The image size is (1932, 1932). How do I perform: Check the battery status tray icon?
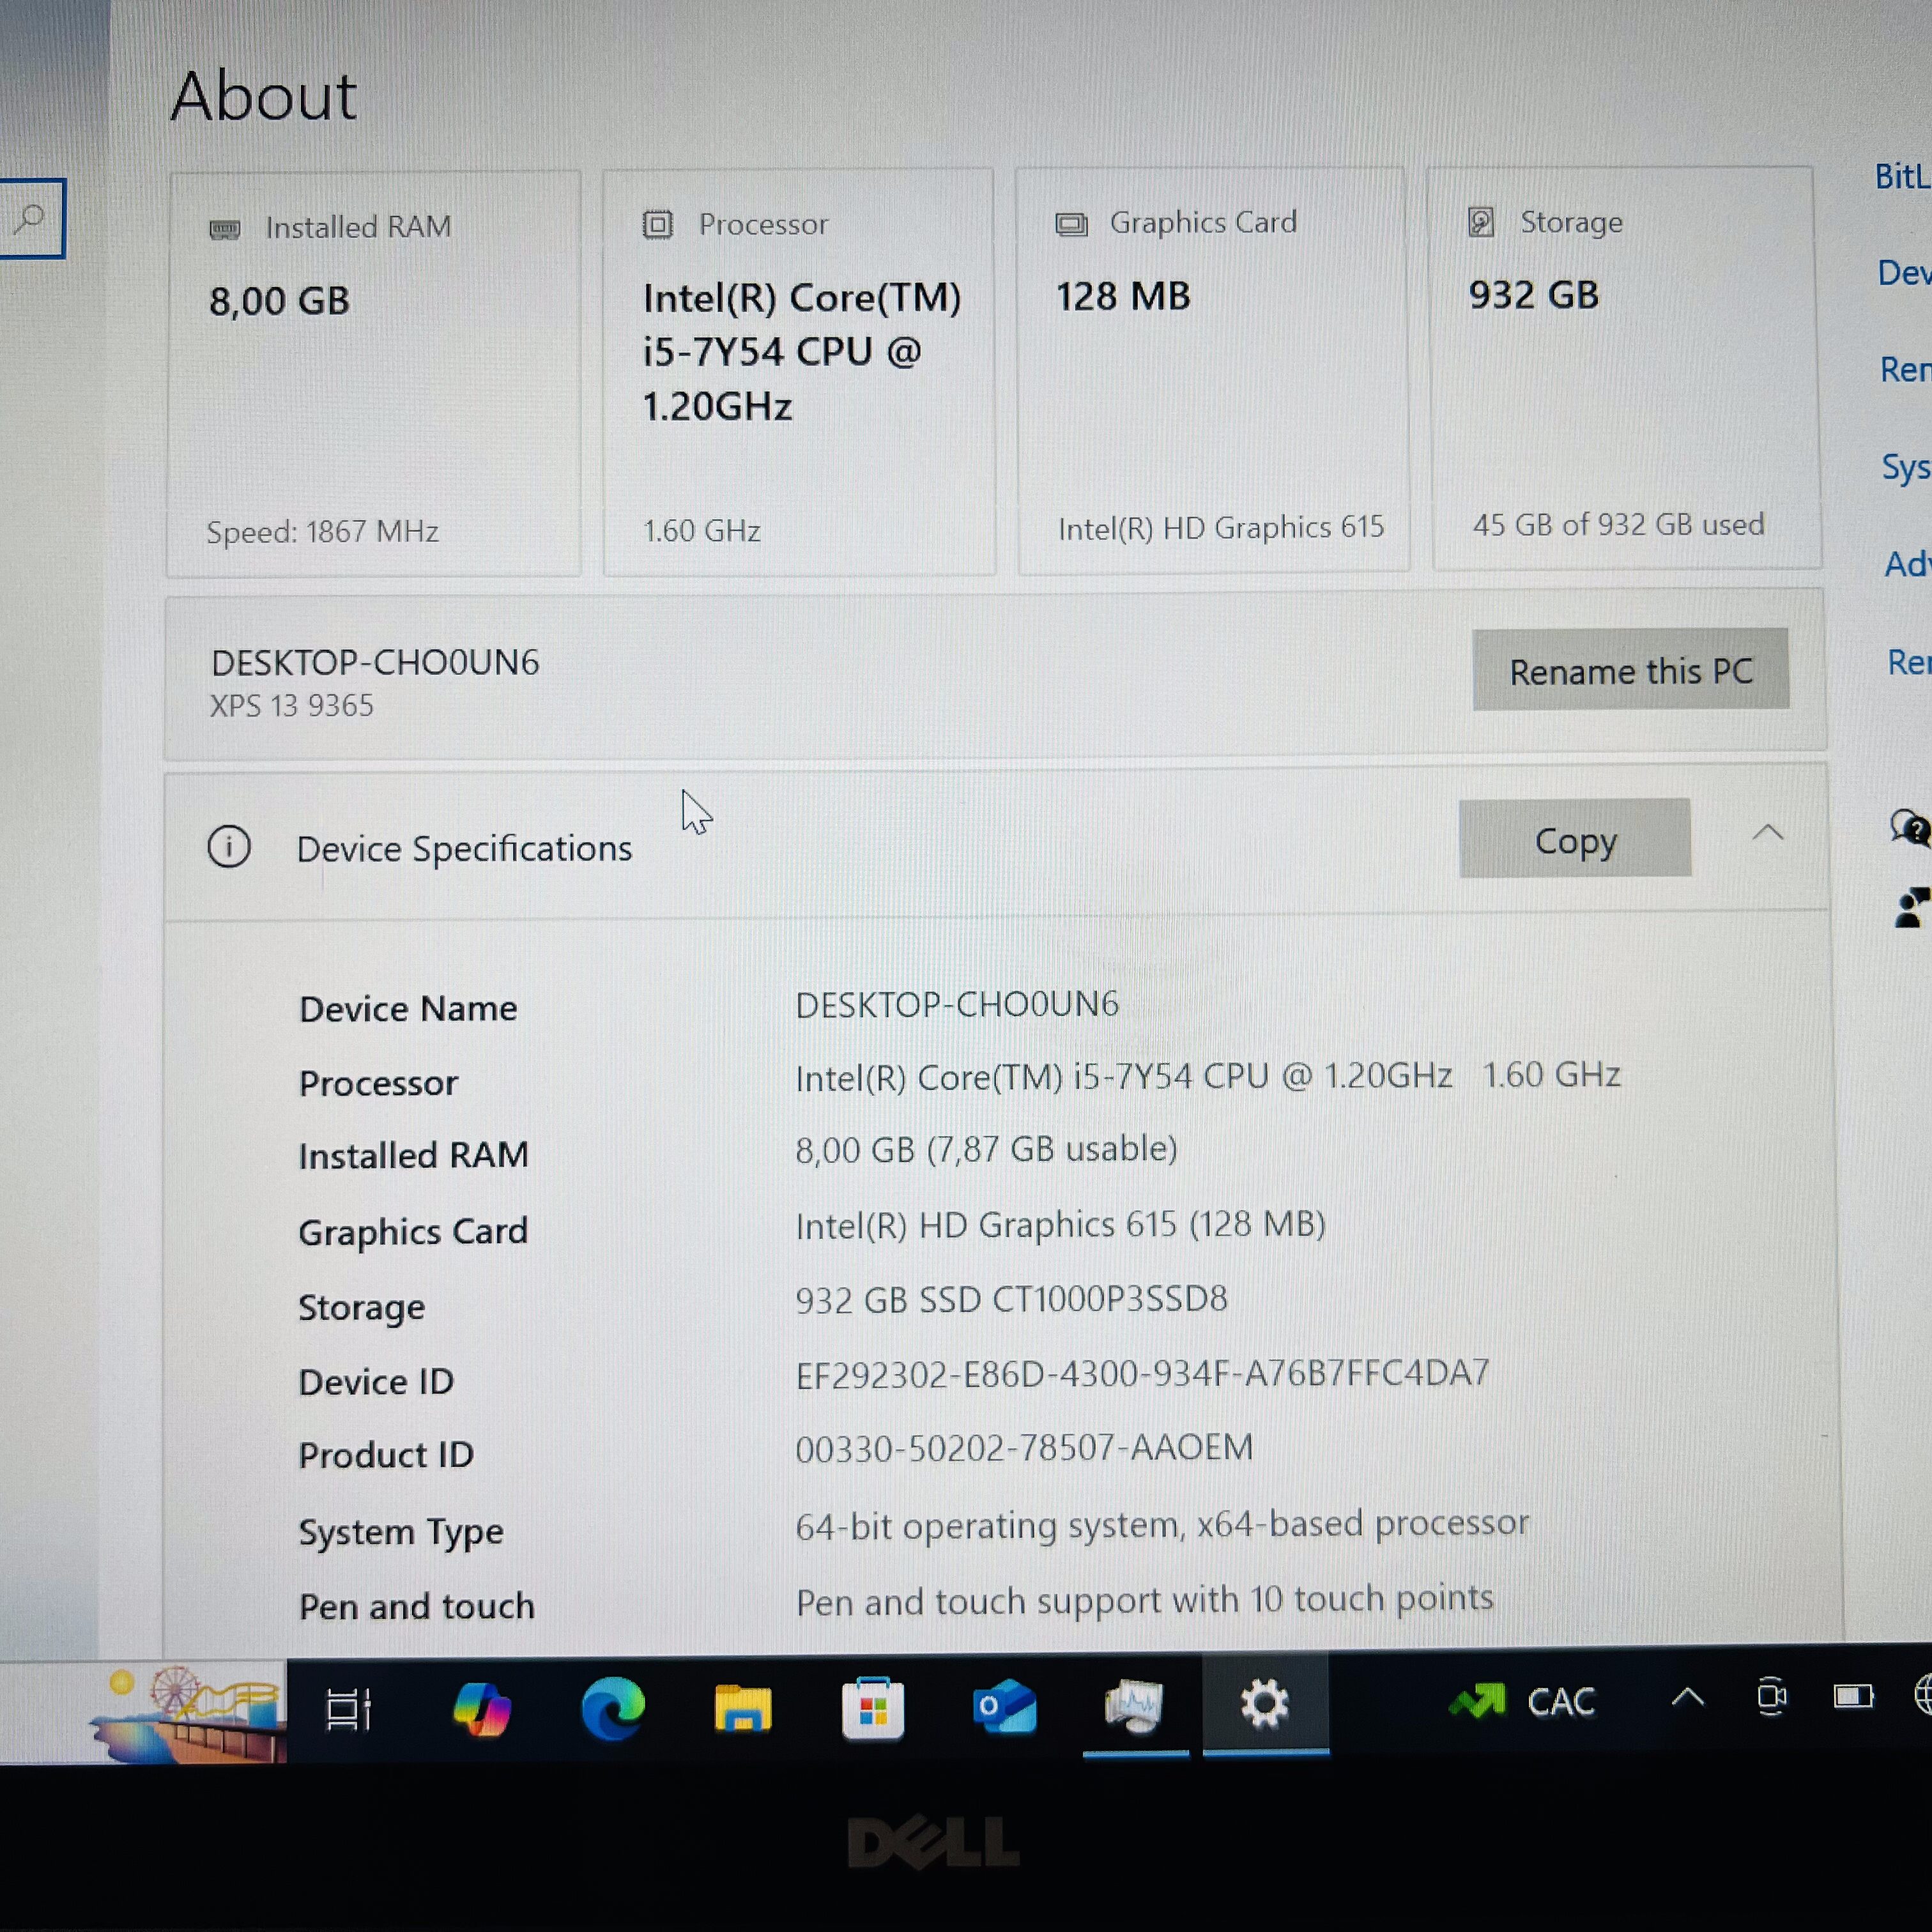(x=1853, y=1697)
